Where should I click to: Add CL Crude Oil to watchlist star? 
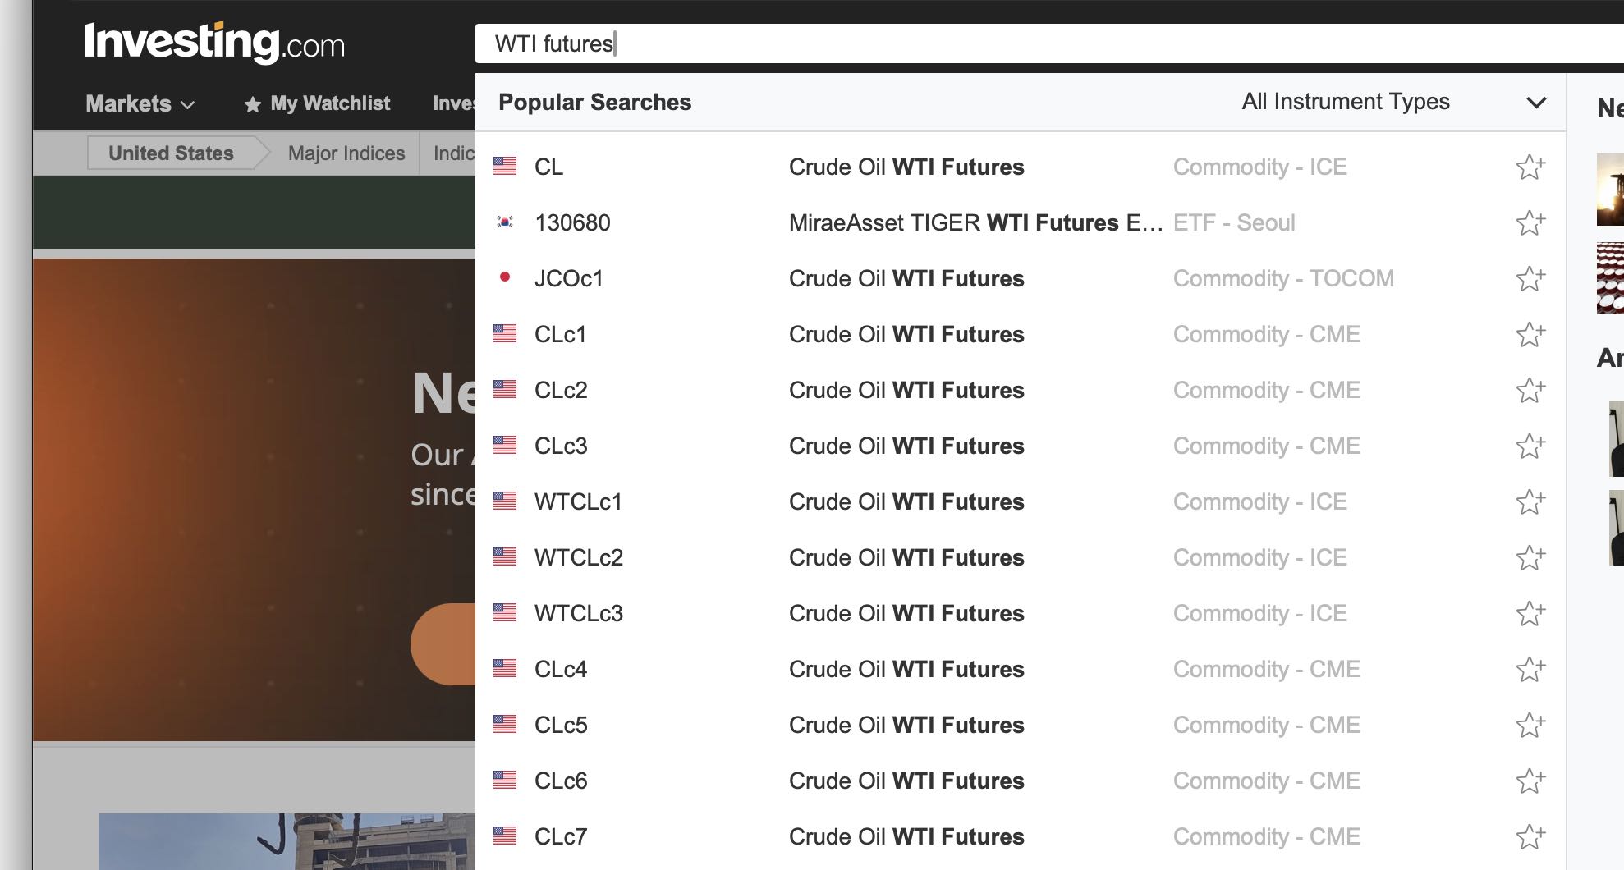click(x=1530, y=167)
